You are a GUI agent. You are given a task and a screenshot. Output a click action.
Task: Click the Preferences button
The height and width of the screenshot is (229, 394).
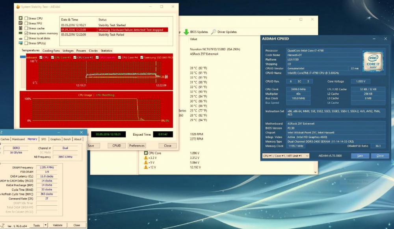(137, 145)
